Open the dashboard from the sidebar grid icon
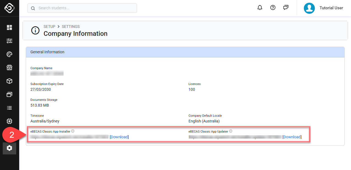351x170 pixels. pos(9,27)
